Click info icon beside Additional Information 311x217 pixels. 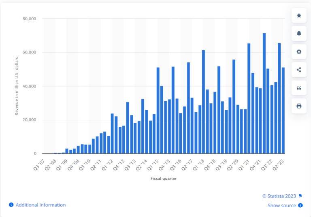coord(11,205)
